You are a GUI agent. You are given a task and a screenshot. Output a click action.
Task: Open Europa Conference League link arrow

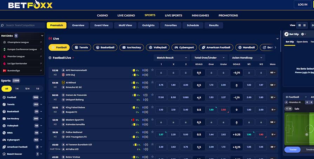coord(41,49)
